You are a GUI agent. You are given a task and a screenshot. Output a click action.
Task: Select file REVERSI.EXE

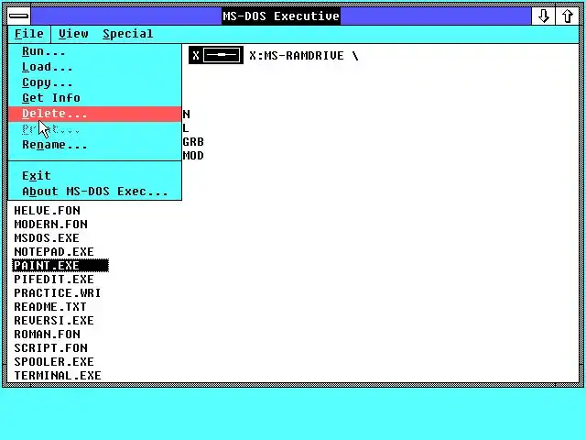coord(54,321)
